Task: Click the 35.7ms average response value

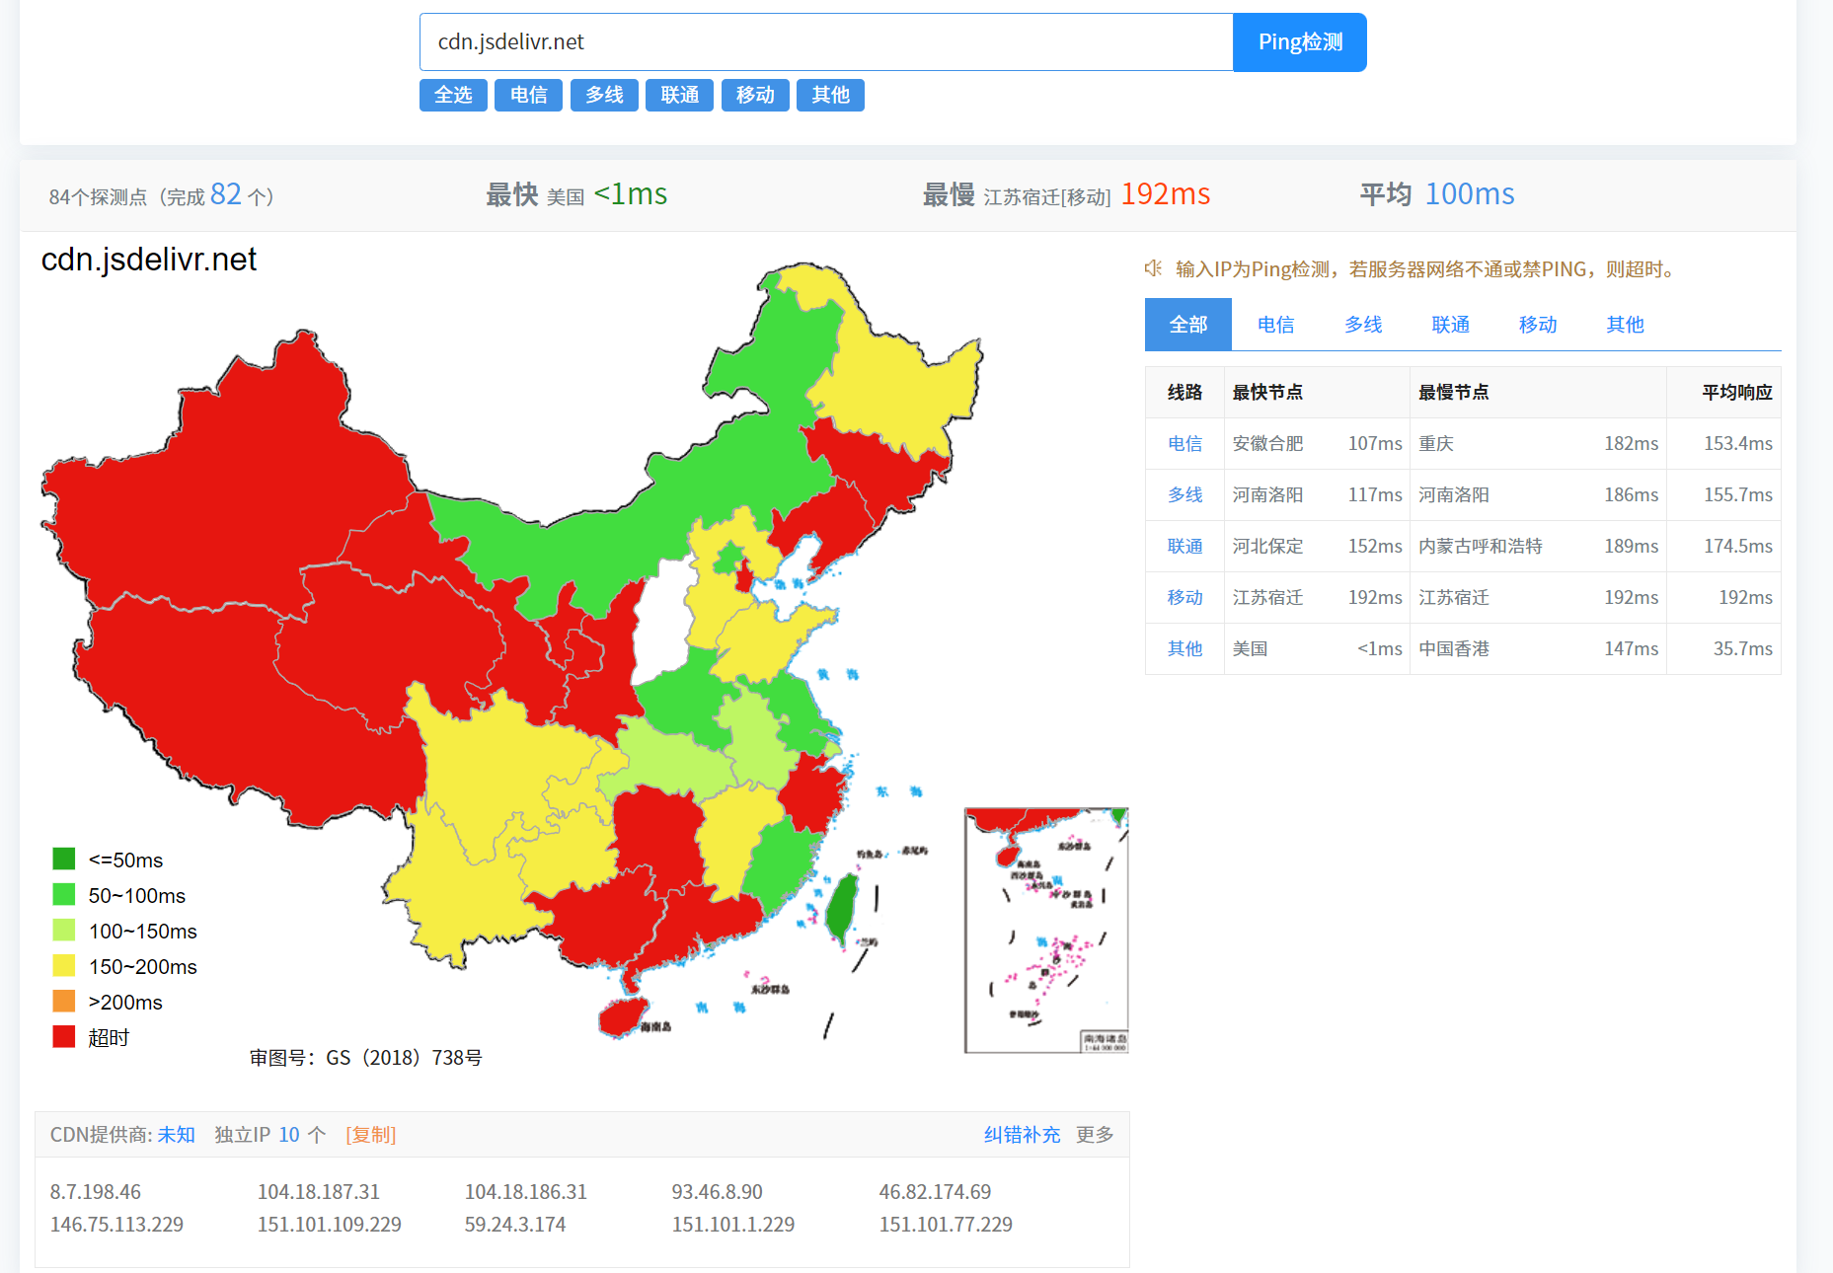Action: tap(1743, 649)
